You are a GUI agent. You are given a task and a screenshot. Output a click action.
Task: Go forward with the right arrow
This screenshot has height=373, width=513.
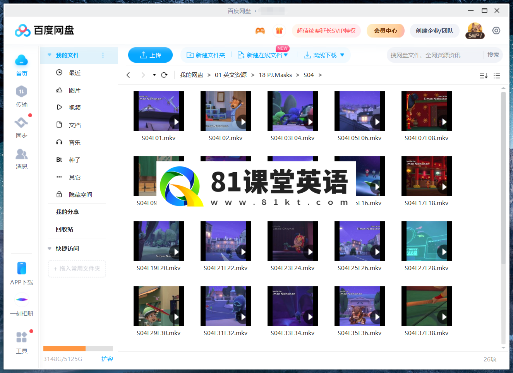click(x=143, y=75)
